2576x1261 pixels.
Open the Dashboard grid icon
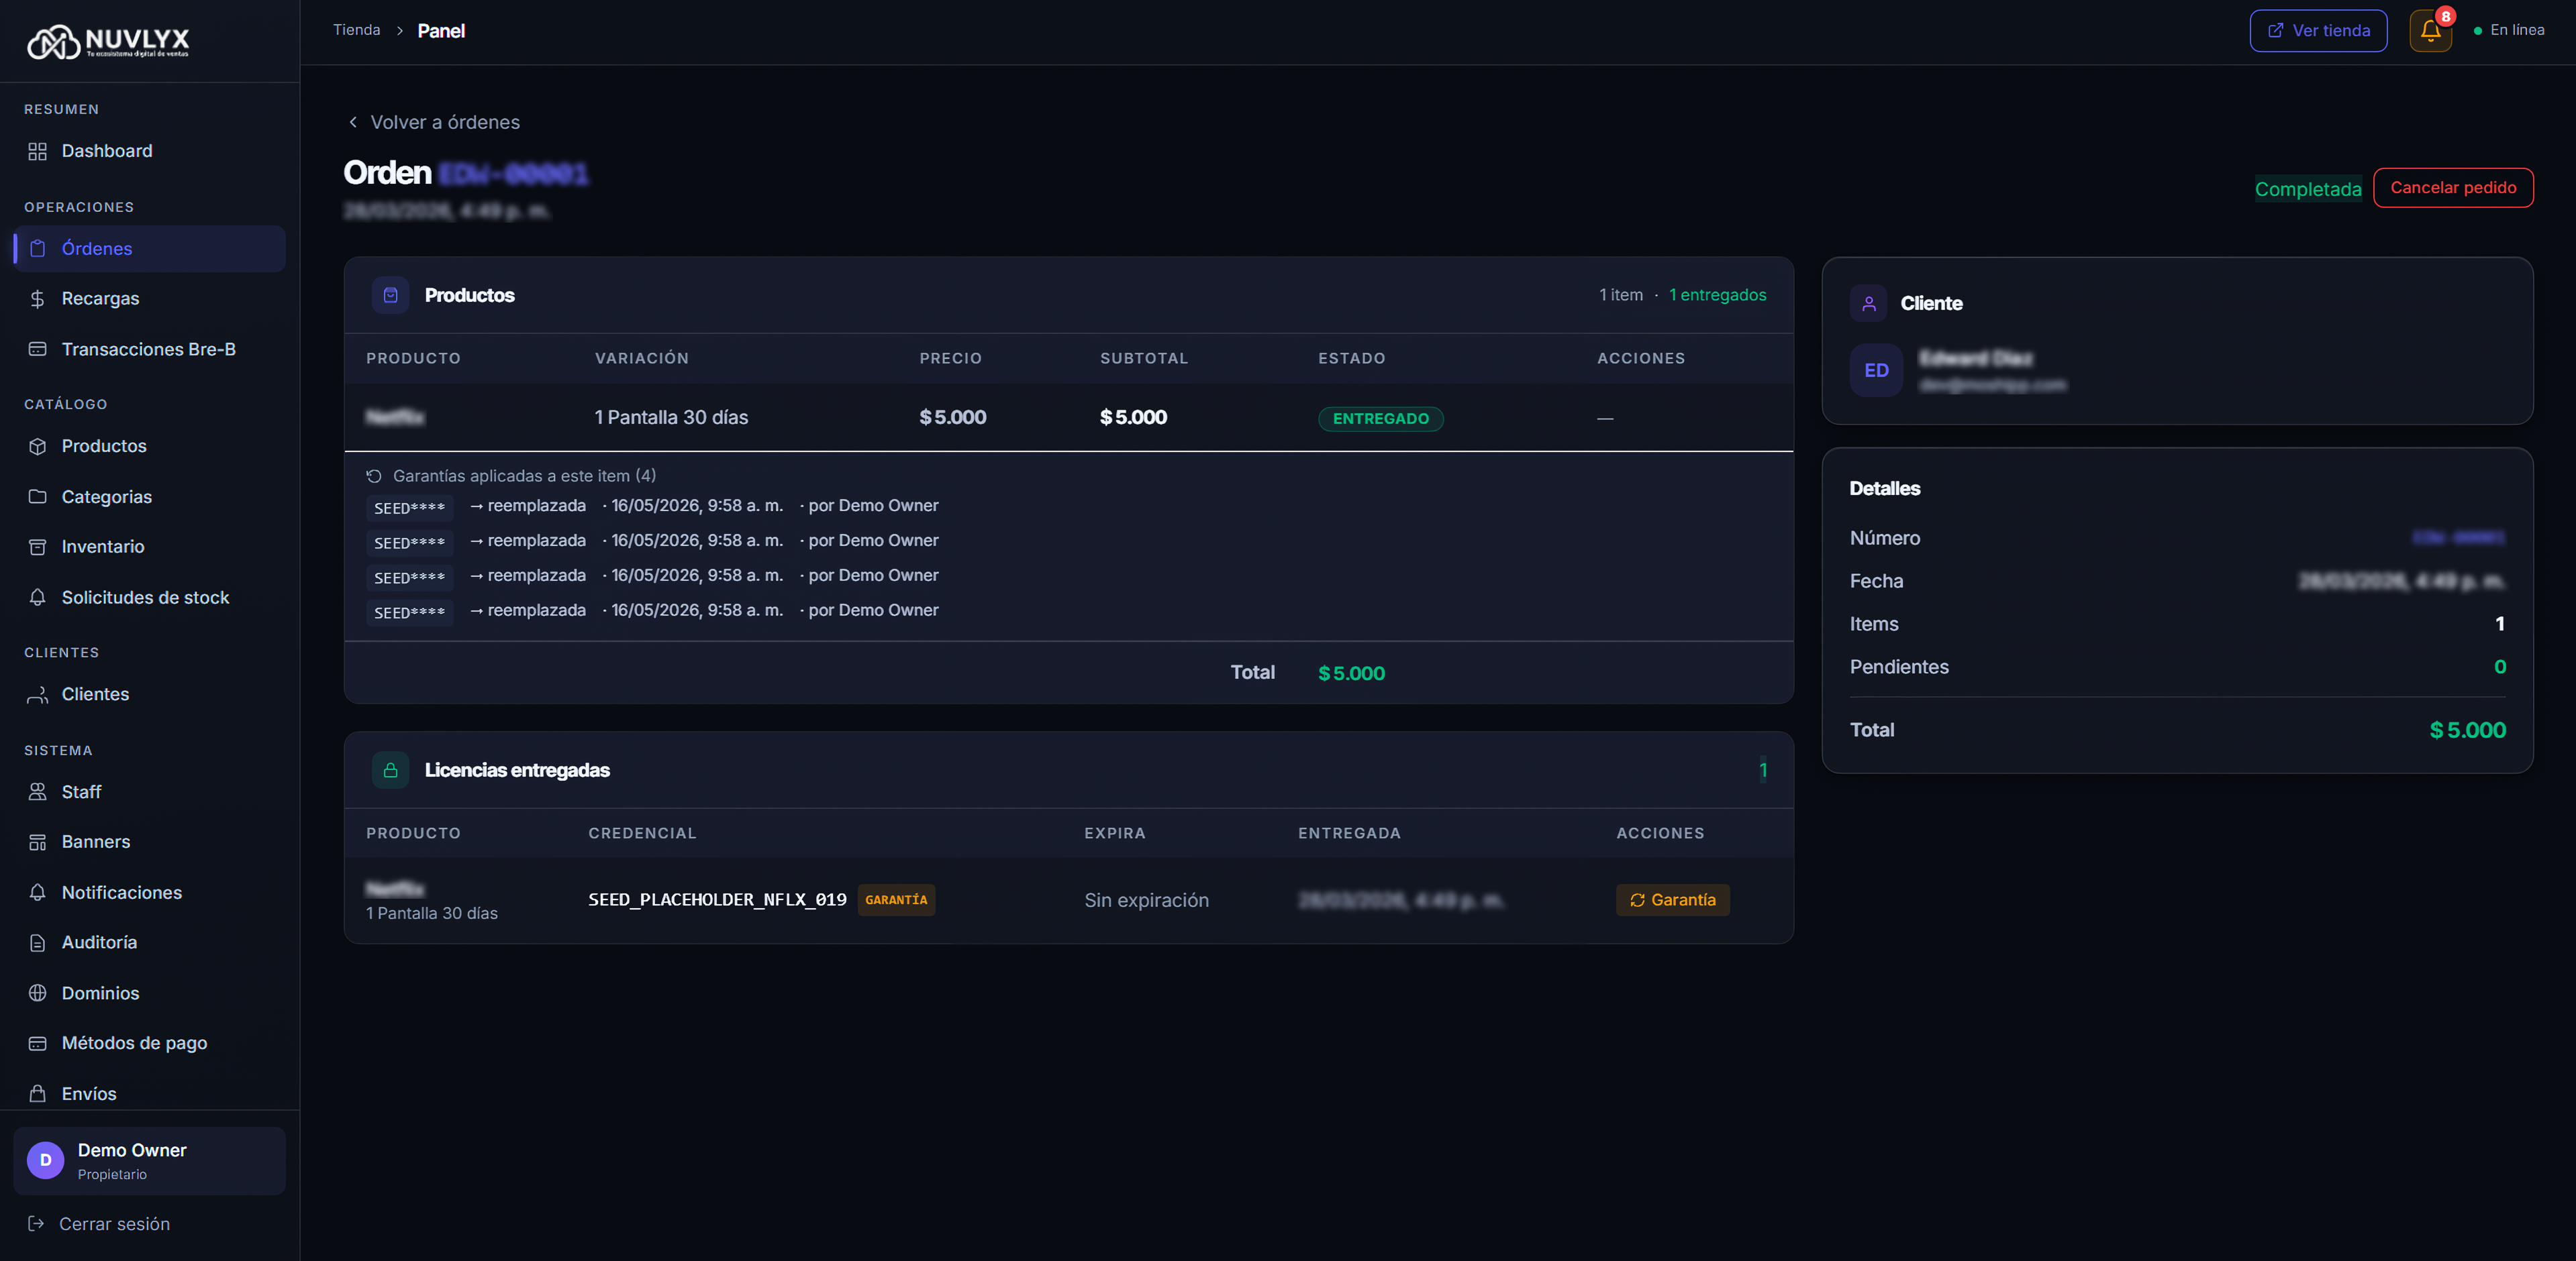click(x=37, y=151)
